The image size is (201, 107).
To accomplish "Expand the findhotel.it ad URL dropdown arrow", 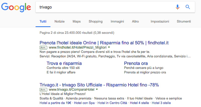I will click(109, 47).
